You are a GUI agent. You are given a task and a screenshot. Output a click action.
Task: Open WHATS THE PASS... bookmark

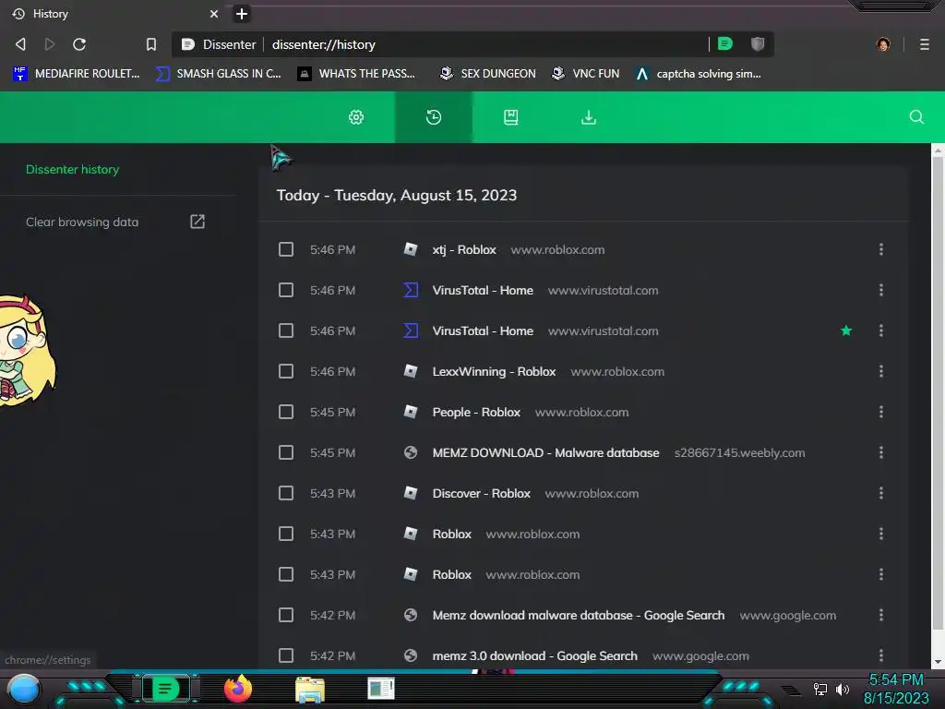(357, 74)
